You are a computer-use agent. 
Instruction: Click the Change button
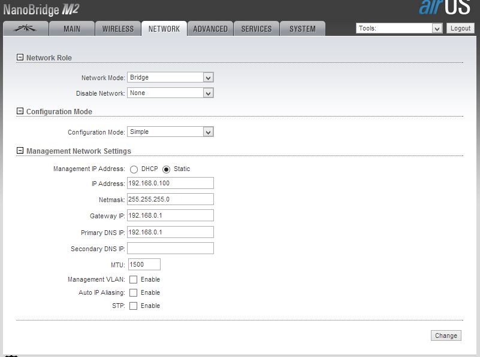(x=446, y=335)
